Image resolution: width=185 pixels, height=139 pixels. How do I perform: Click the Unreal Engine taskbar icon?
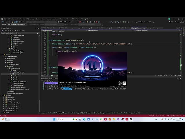(131, 119)
